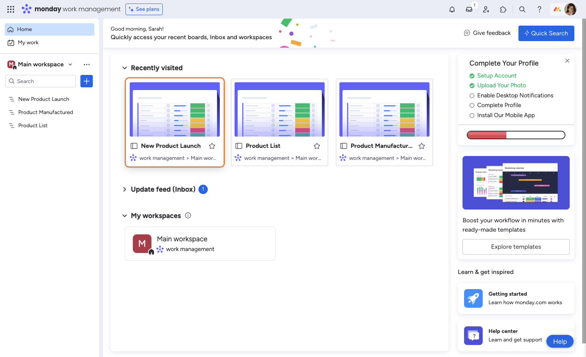Image resolution: width=586 pixels, height=357 pixels.
Task: Open the inbox tray icon
Action: click(x=469, y=9)
